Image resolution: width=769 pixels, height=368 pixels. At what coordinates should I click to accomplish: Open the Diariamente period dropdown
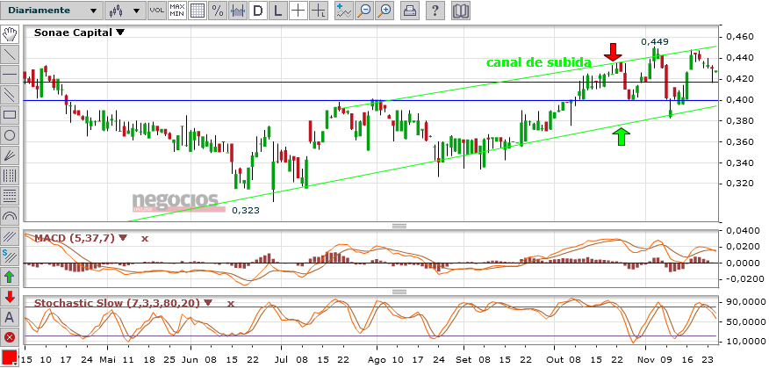[53, 11]
